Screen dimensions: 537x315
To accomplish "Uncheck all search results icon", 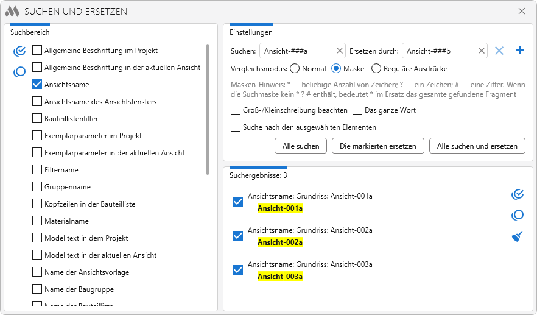I will click(518, 215).
